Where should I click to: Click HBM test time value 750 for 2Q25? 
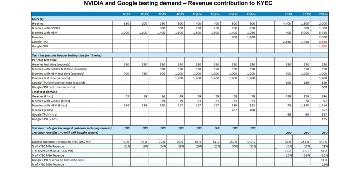[144, 74]
